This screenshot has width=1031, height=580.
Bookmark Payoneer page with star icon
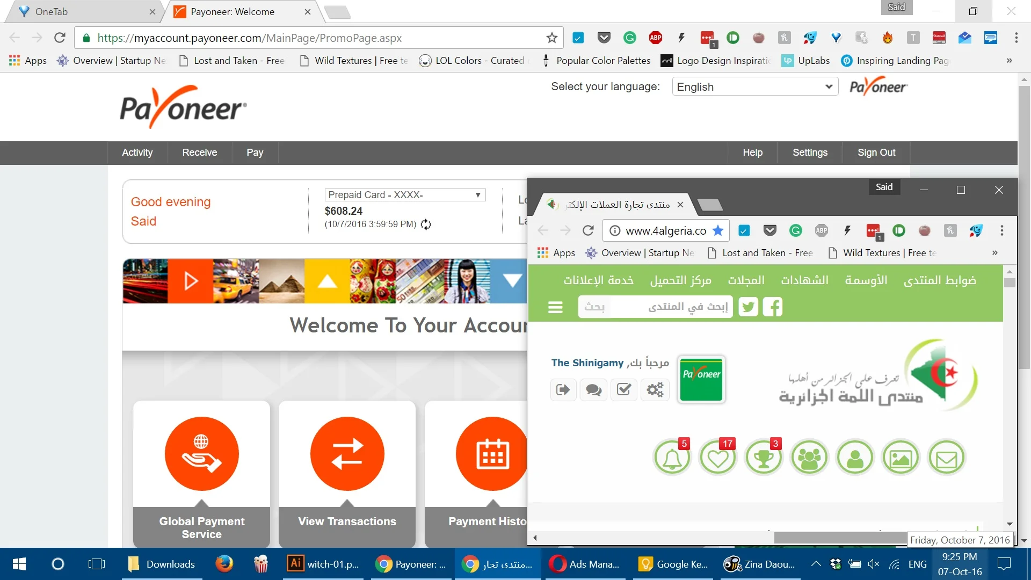pos(551,38)
